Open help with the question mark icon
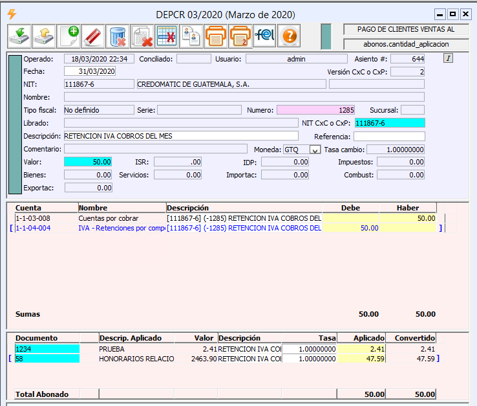 [x=289, y=36]
